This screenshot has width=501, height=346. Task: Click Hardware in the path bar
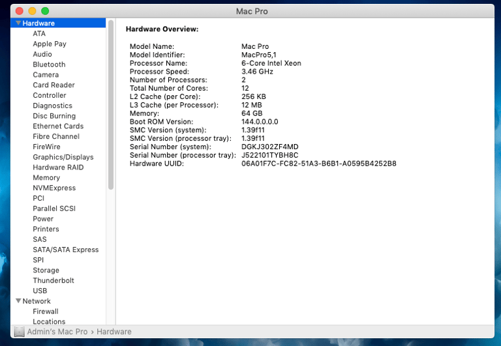[114, 332]
